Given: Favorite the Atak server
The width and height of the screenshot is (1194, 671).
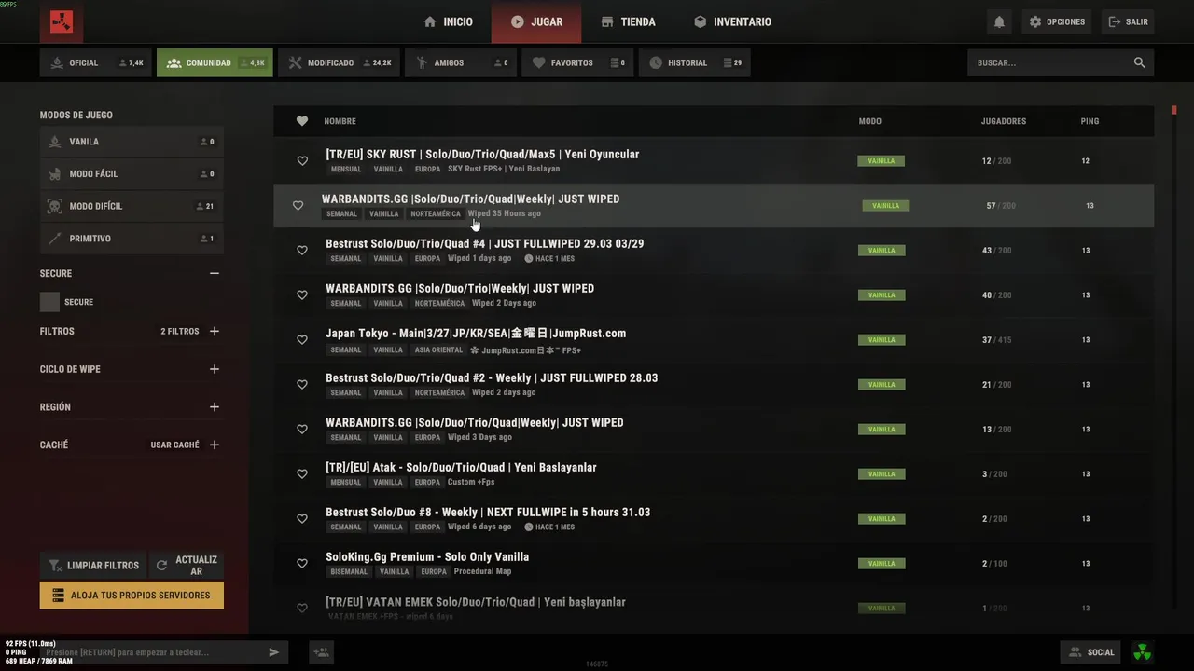Looking at the screenshot, I should click(x=302, y=473).
